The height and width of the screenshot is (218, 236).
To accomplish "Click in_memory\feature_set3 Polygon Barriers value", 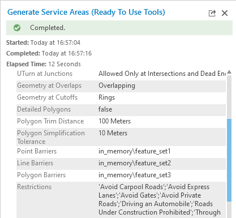I will coord(135,175).
